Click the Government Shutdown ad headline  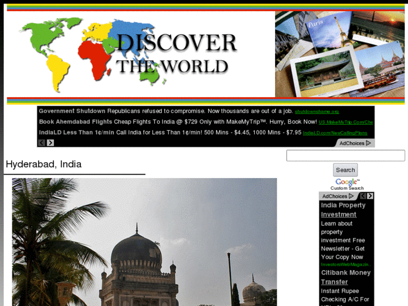(x=72, y=111)
